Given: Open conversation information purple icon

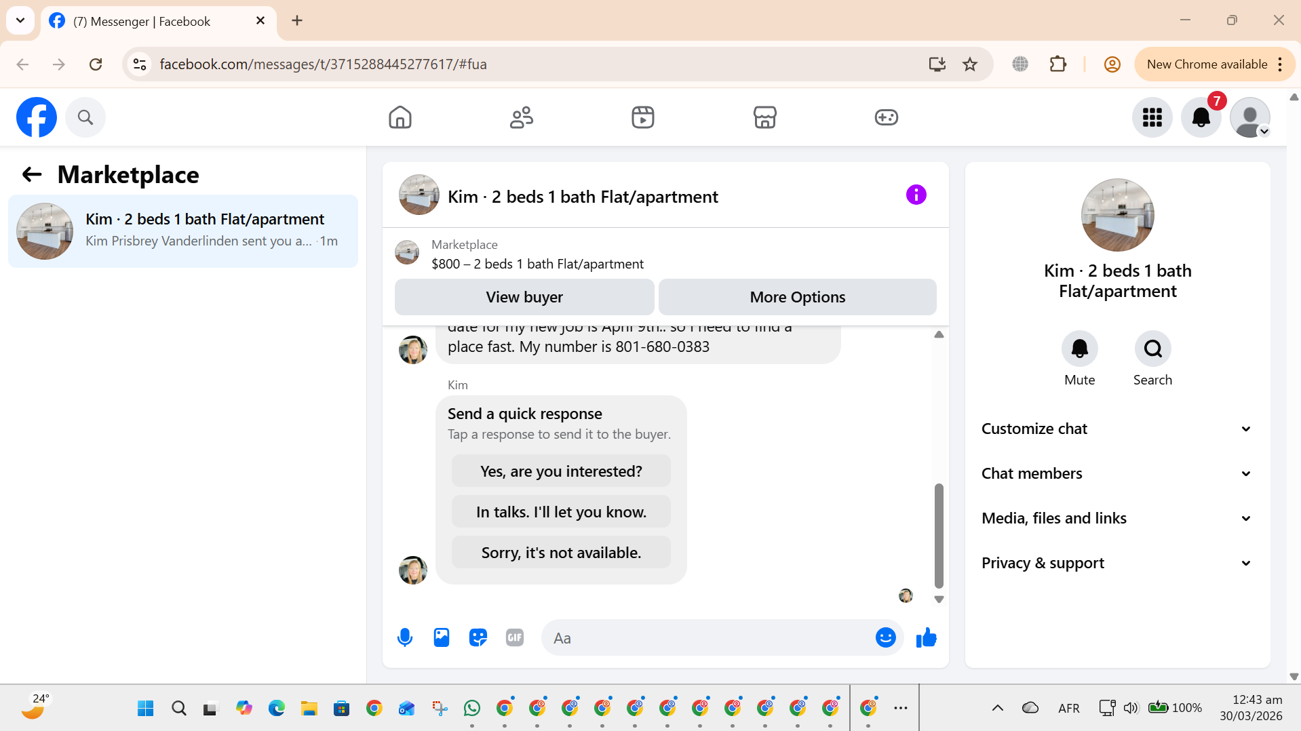Looking at the screenshot, I should (916, 195).
